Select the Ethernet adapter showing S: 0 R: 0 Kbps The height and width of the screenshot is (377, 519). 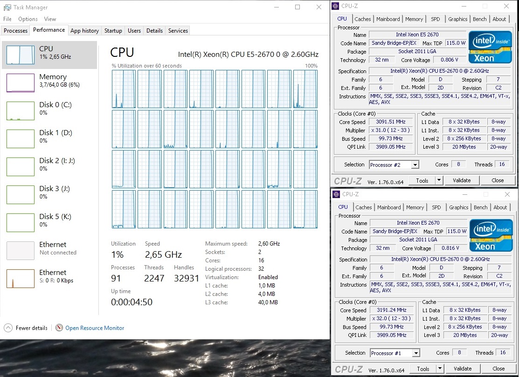pyautogui.click(x=49, y=279)
